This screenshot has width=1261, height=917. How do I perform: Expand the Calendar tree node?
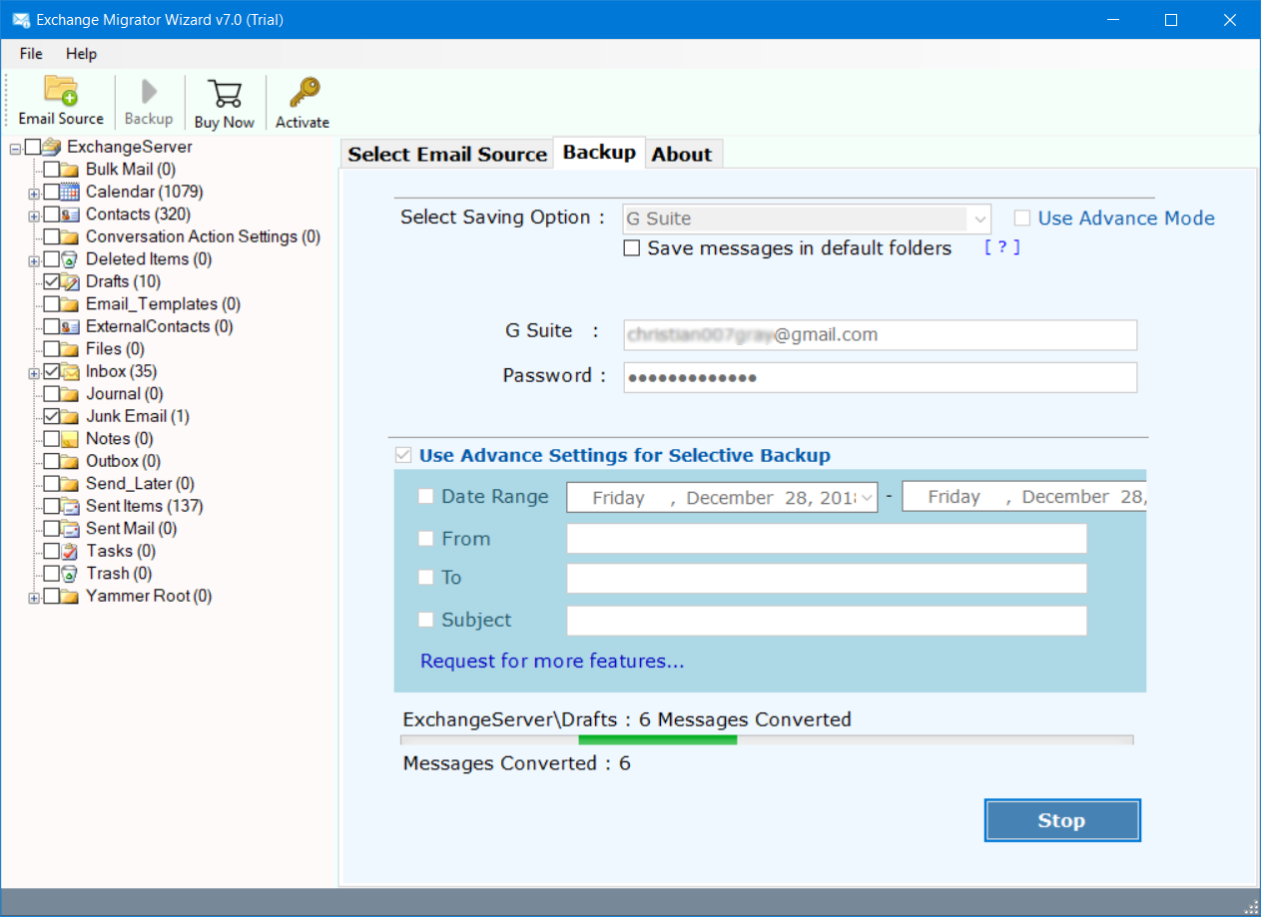pos(34,193)
